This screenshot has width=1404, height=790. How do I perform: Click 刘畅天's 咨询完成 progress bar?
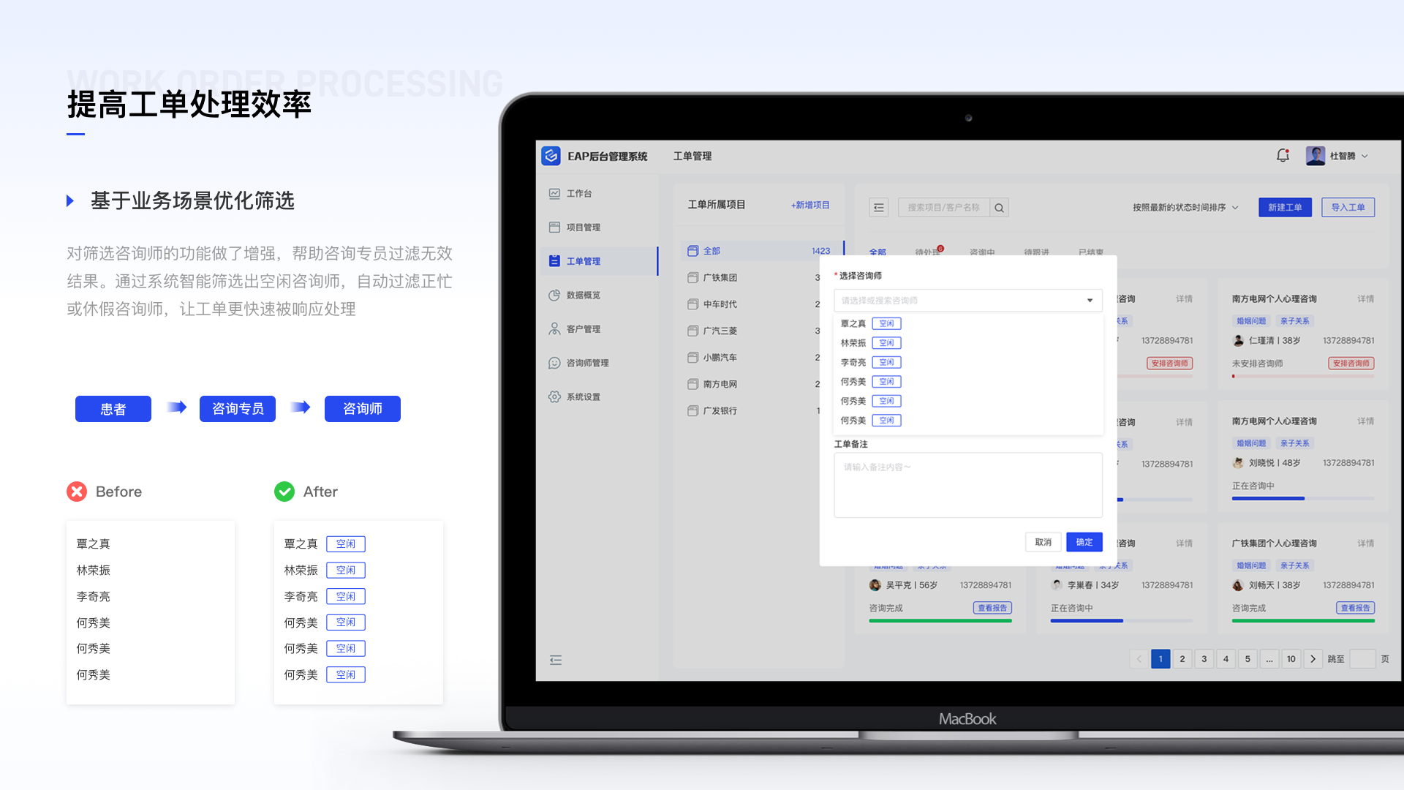tap(1303, 621)
